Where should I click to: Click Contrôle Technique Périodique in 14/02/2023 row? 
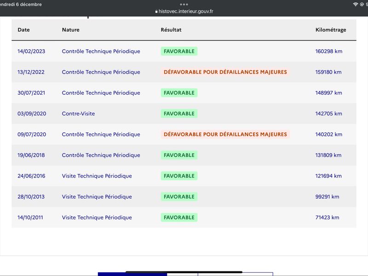(101, 51)
